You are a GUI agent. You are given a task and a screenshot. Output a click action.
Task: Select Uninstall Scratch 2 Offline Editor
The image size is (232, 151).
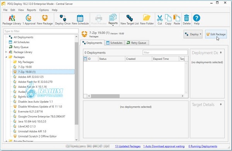[x=37, y=136]
